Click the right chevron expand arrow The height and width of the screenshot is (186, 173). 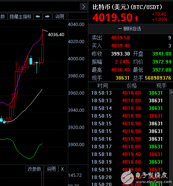click(84, 7)
